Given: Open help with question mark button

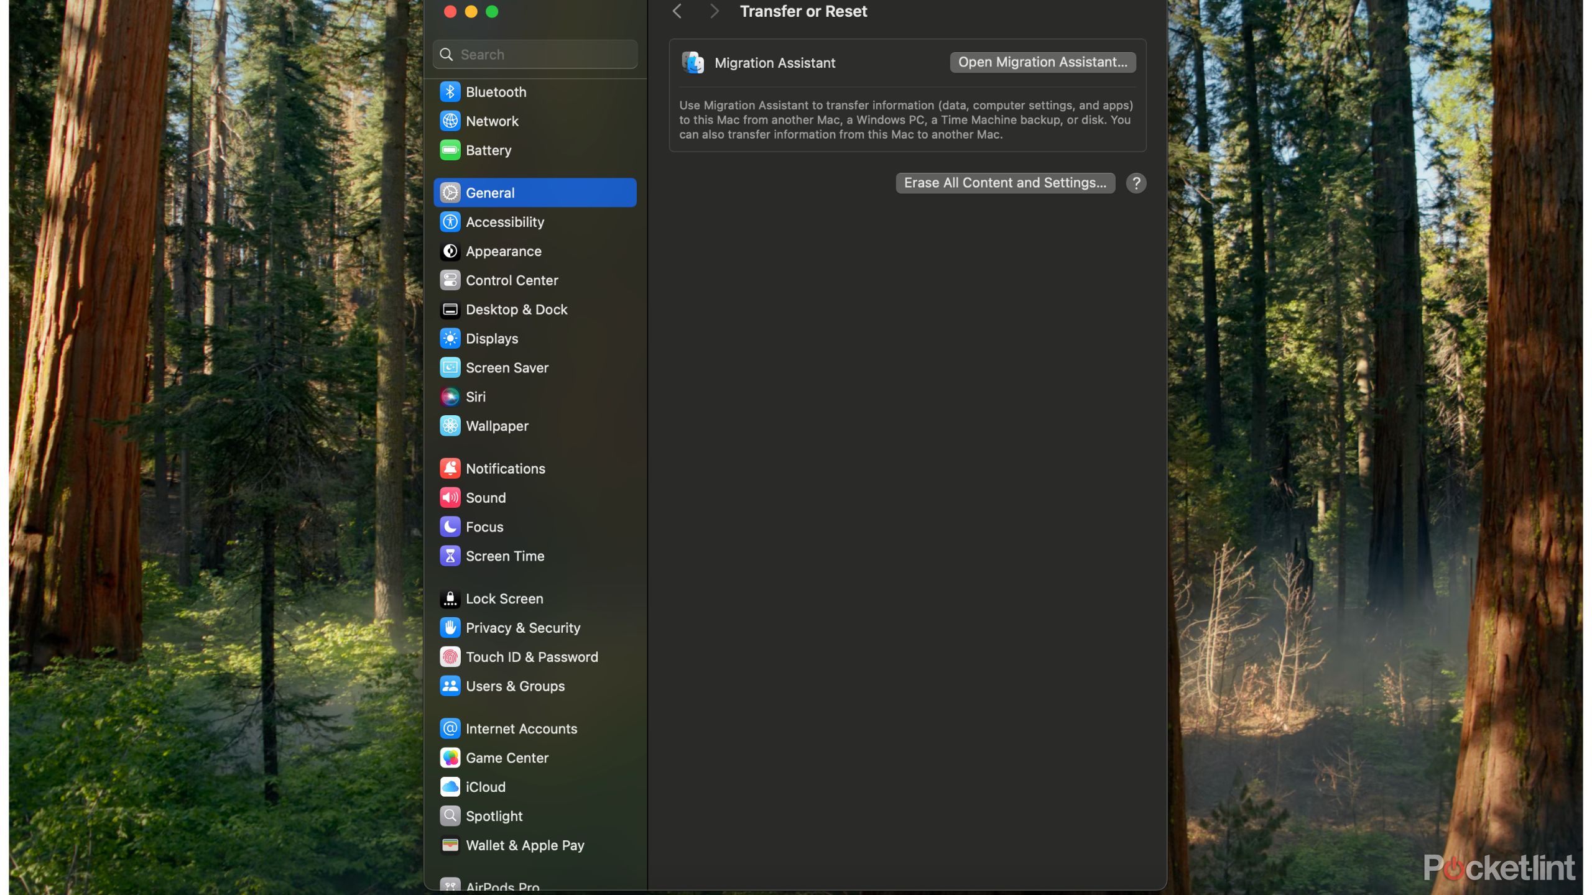Looking at the screenshot, I should pyautogui.click(x=1136, y=183).
